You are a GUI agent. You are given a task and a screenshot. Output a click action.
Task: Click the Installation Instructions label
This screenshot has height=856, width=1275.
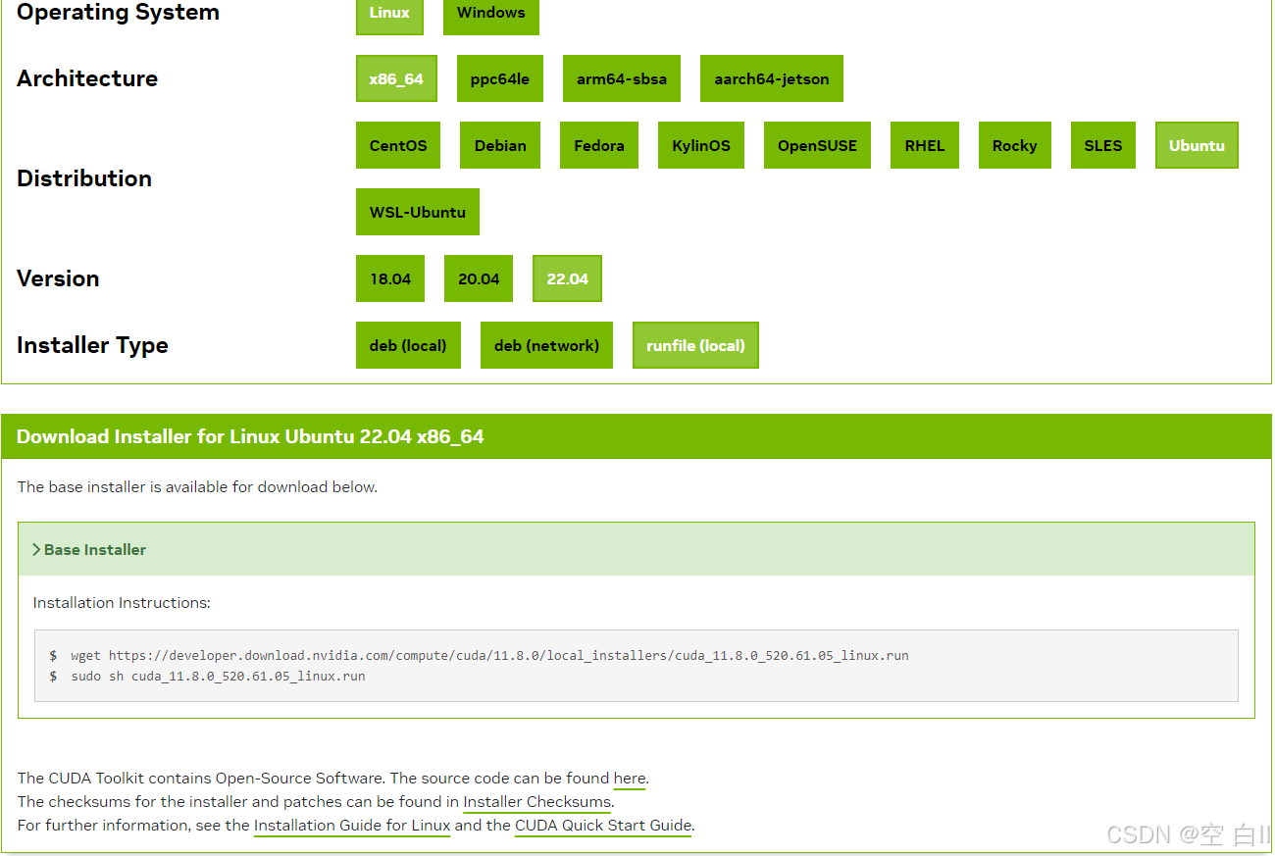[122, 603]
